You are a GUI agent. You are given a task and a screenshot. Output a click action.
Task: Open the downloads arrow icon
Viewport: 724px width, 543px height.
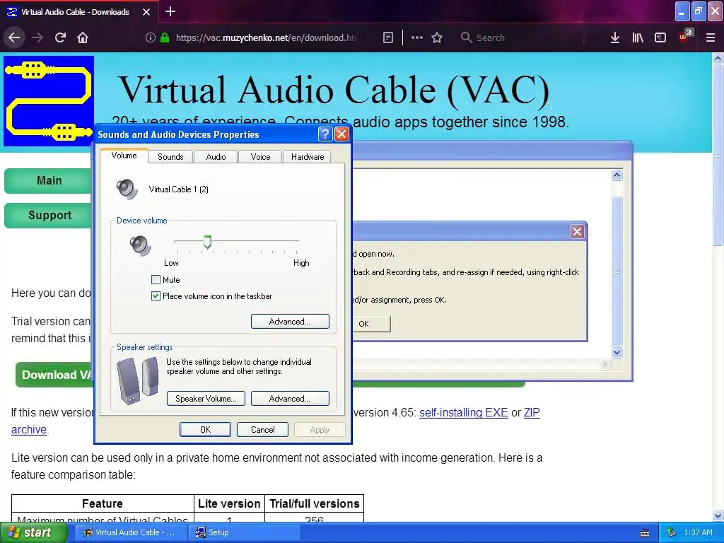(x=614, y=38)
